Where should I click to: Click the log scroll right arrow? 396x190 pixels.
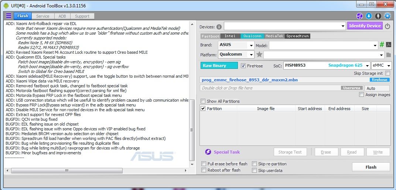[186, 170]
